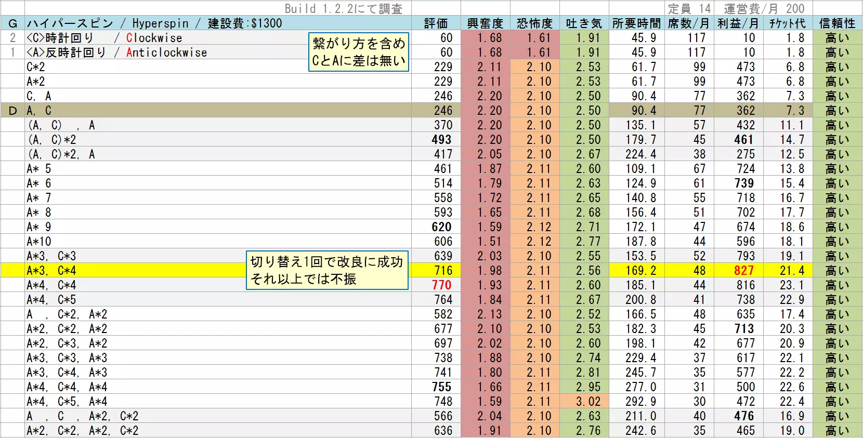The height and width of the screenshot is (438, 863).
Task: Select the 評価 column header
Action: 436,23
